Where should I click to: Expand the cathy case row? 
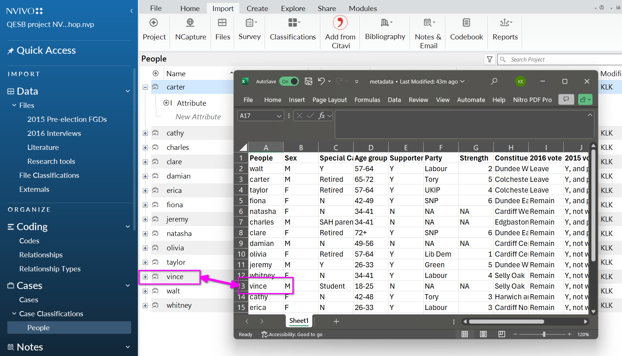pyautogui.click(x=145, y=133)
